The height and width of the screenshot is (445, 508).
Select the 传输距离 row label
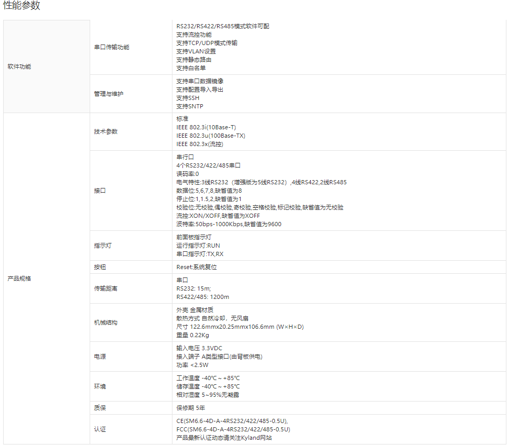click(x=106, y=288)
